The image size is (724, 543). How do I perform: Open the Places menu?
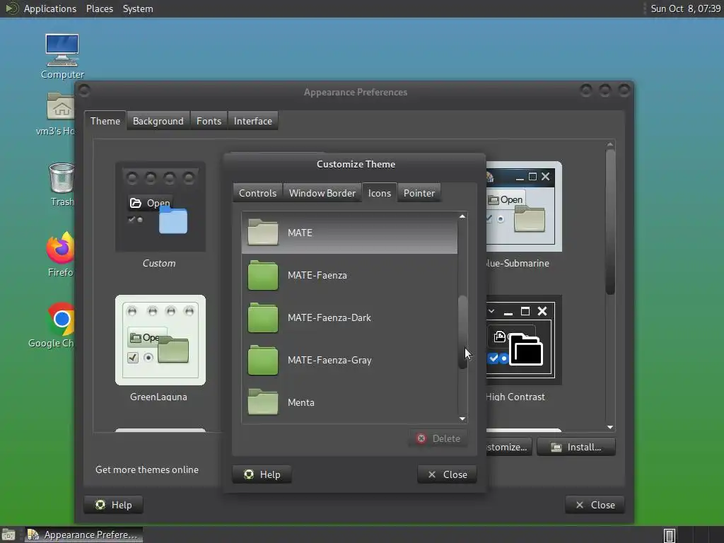coord(99,8)
